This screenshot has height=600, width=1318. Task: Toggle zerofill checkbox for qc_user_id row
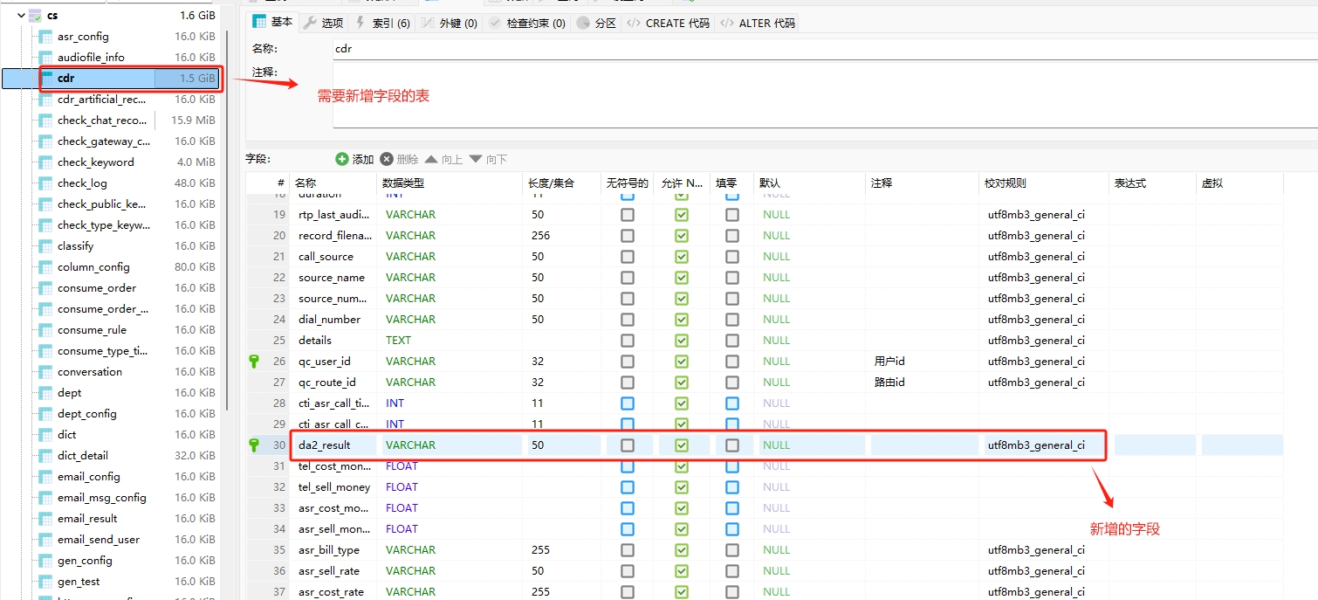tap(732, 362)
